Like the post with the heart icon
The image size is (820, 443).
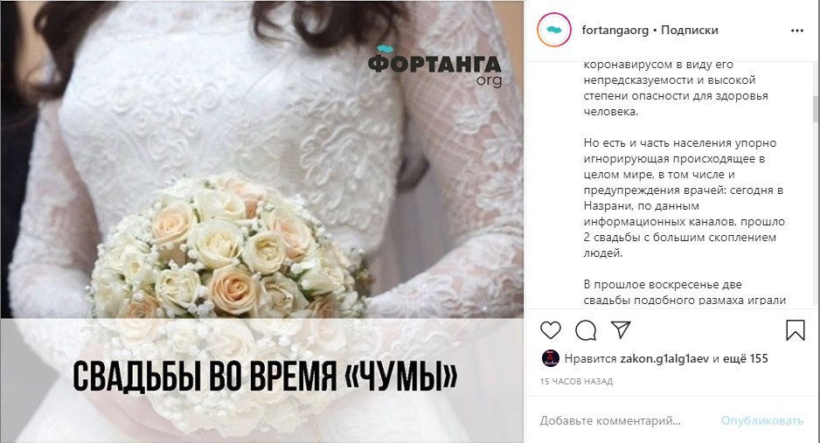click(550, 330)
